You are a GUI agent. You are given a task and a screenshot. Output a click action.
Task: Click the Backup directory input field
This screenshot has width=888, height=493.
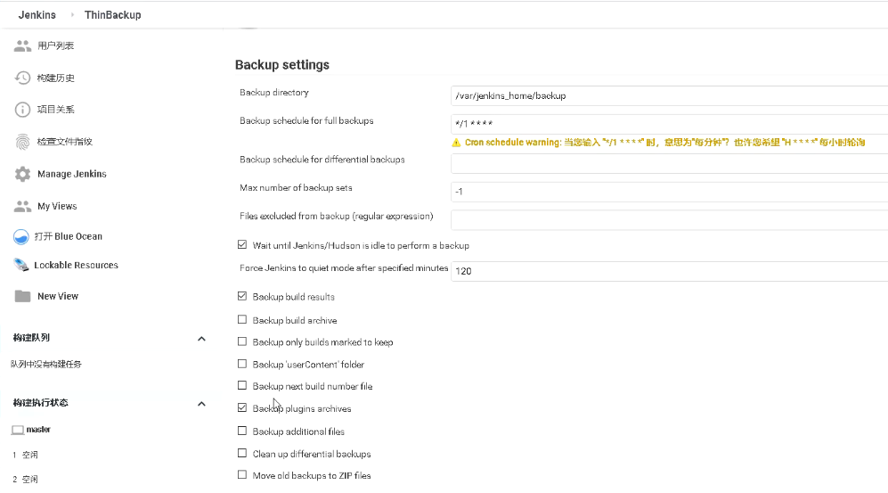[x=668, y=95]
